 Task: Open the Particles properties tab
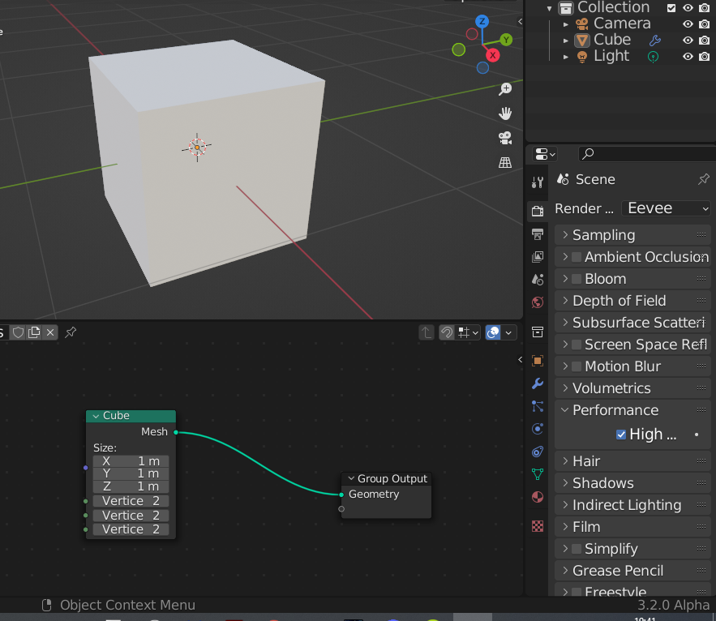[538, 406]
